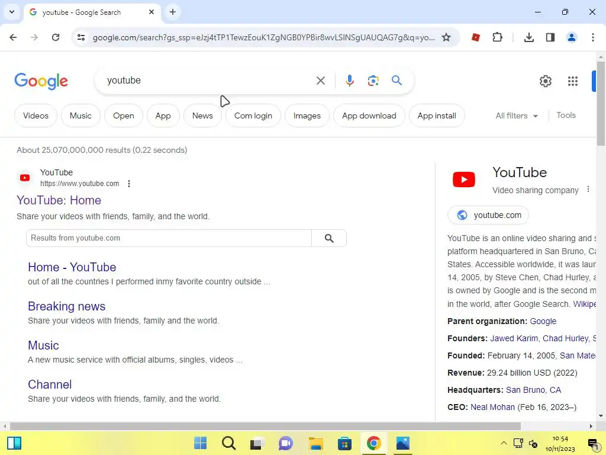The width and height of the screenshot is (606, 455).
Task: Expand the All filters dropdown
Action: pos(516,116)
